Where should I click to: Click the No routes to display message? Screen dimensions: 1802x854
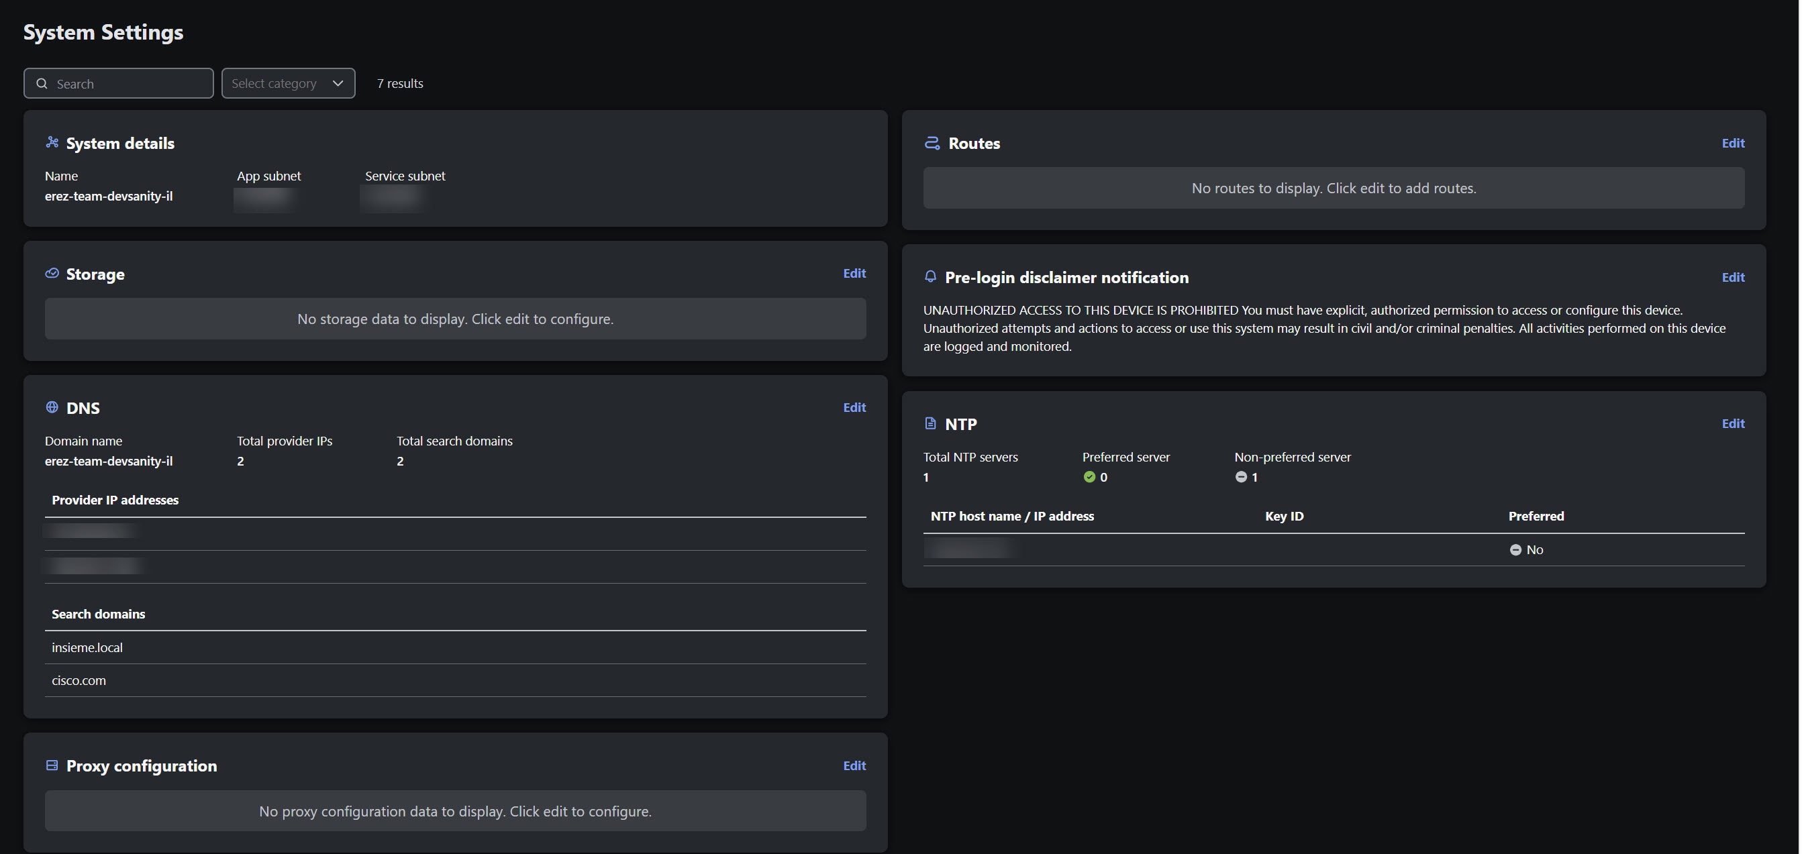click(1334, 187)
